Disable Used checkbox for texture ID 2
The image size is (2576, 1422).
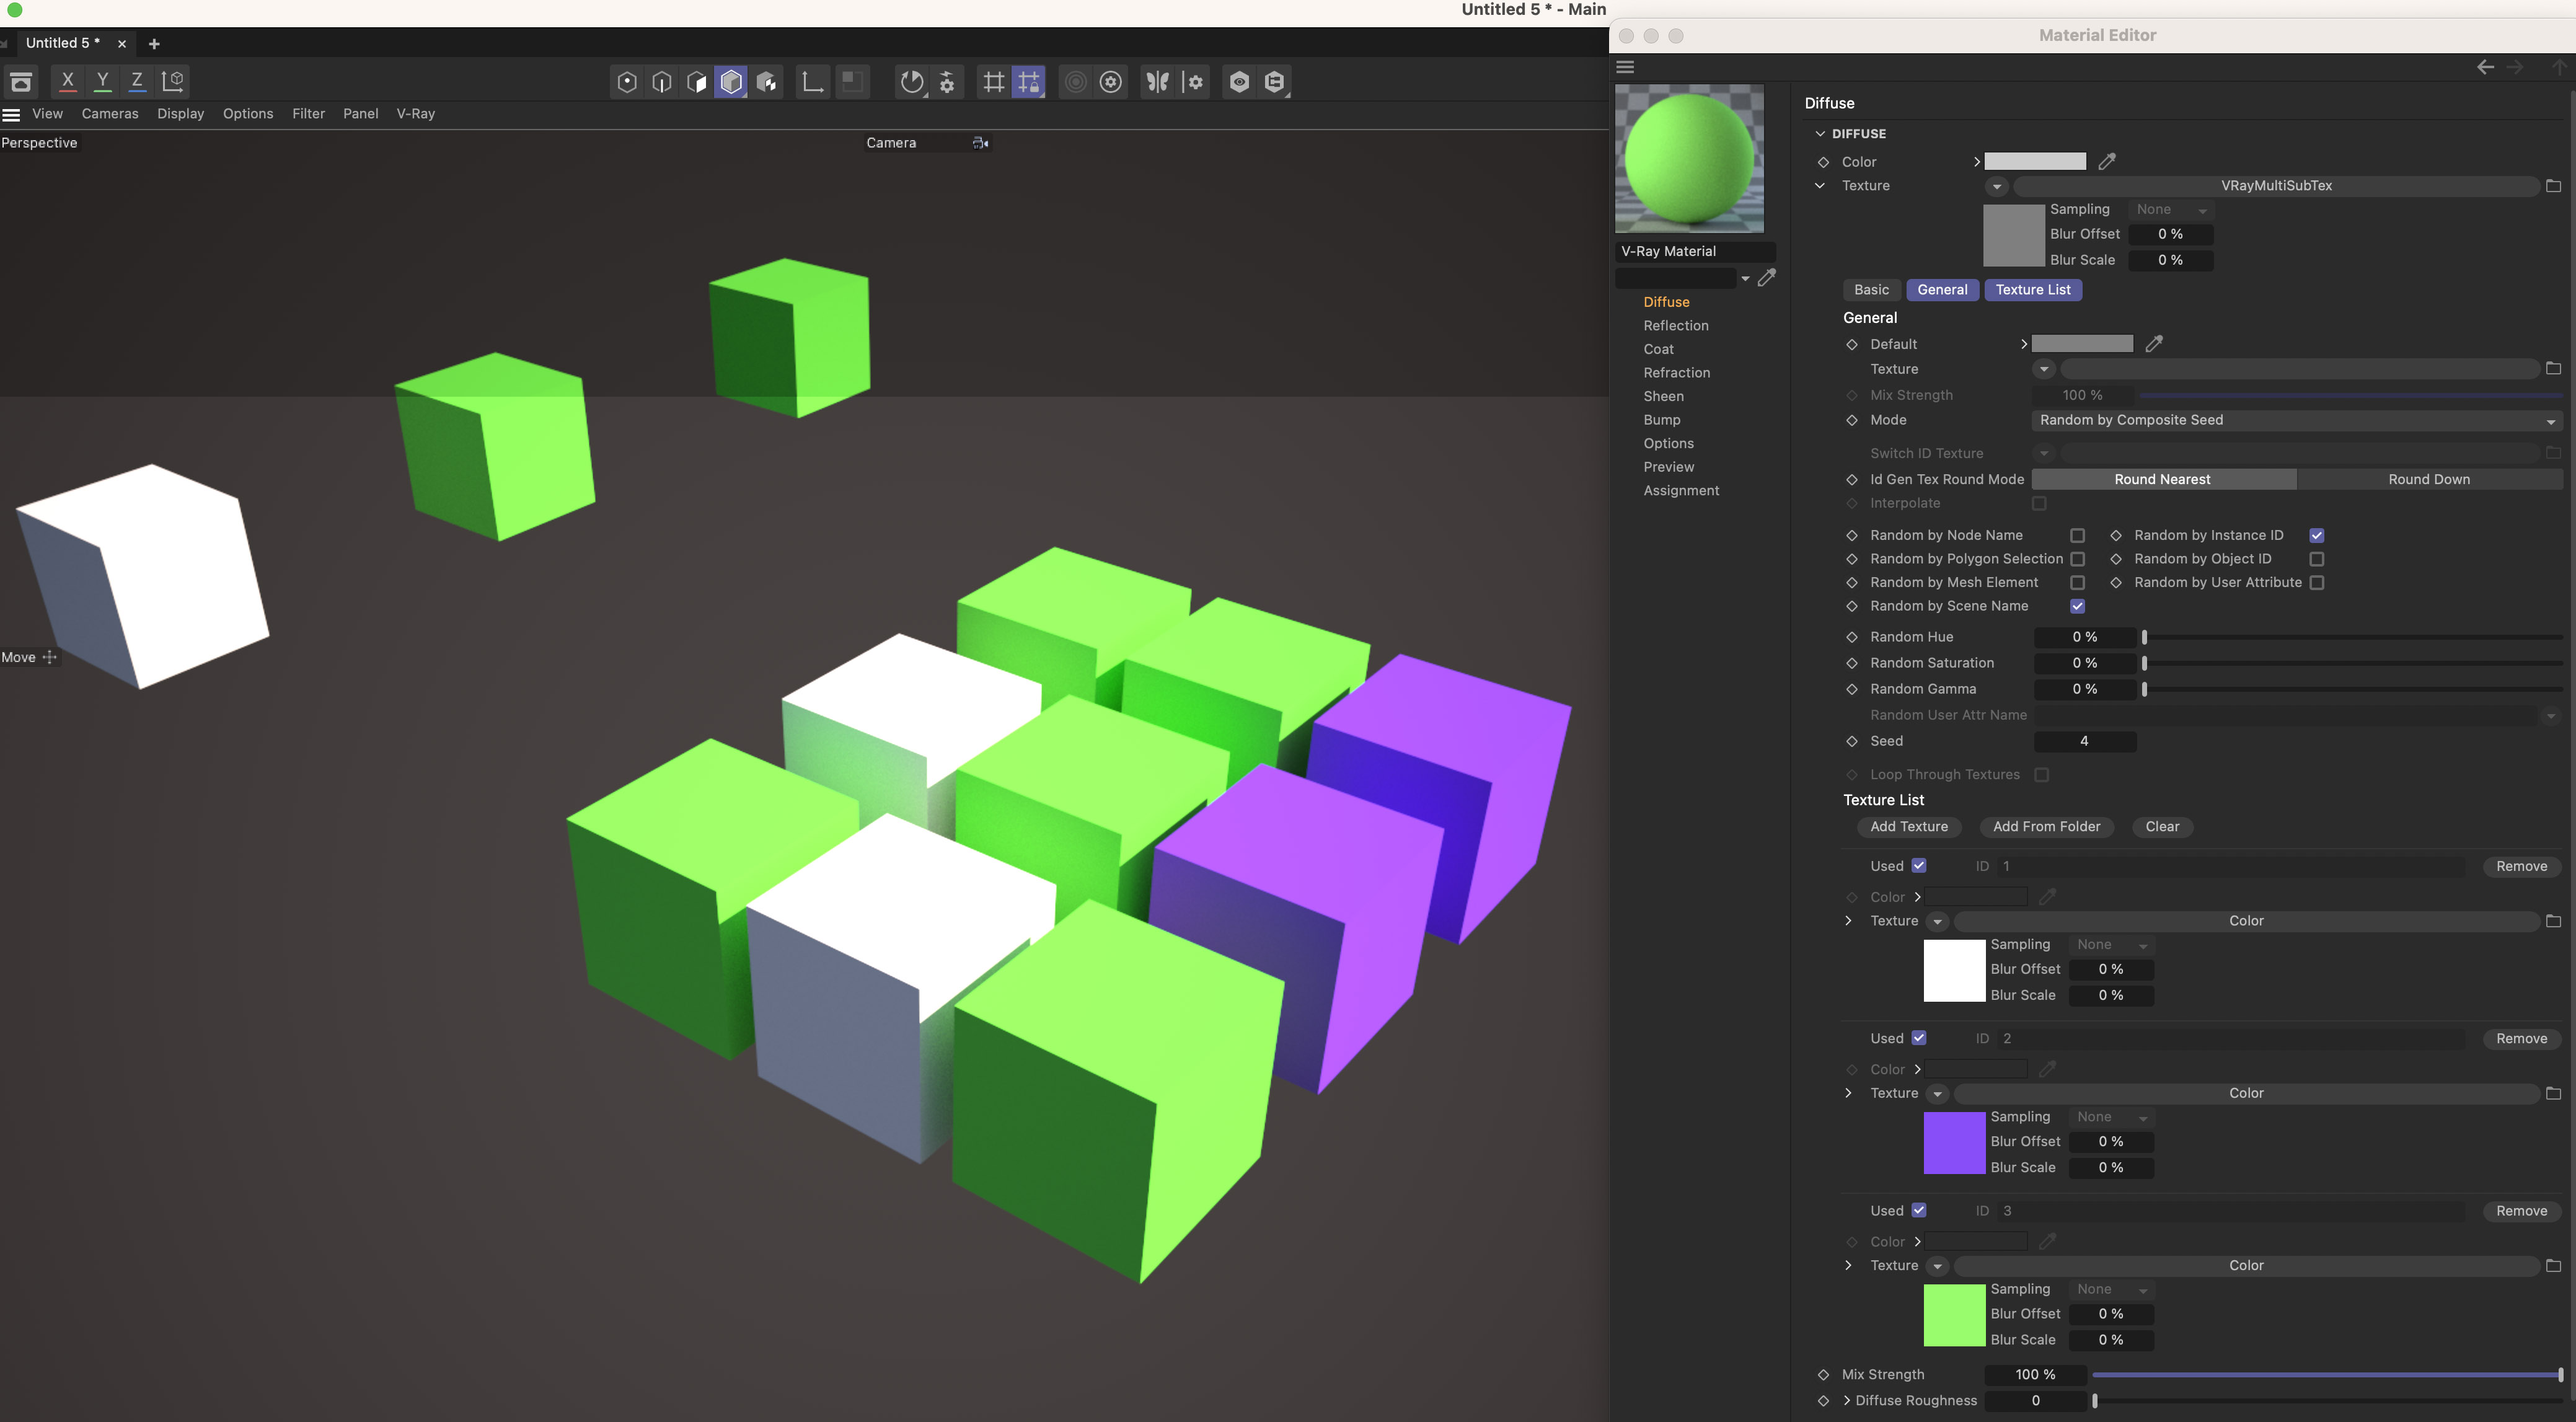1918,1038
